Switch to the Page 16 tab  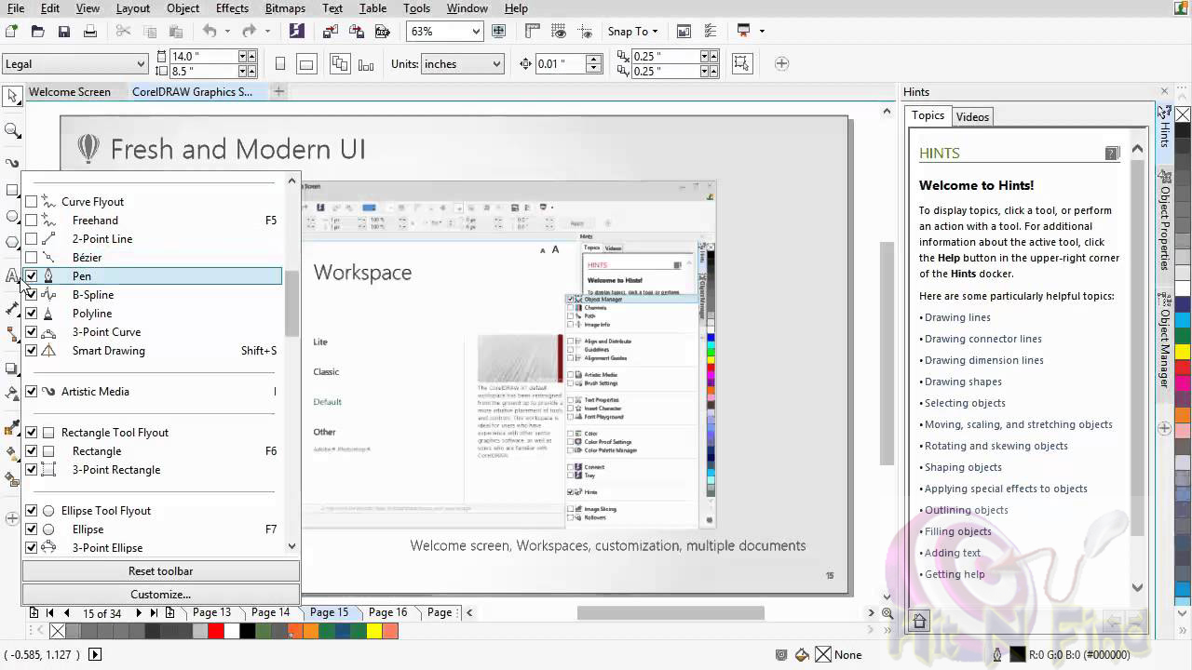click(x=387, y=612)
